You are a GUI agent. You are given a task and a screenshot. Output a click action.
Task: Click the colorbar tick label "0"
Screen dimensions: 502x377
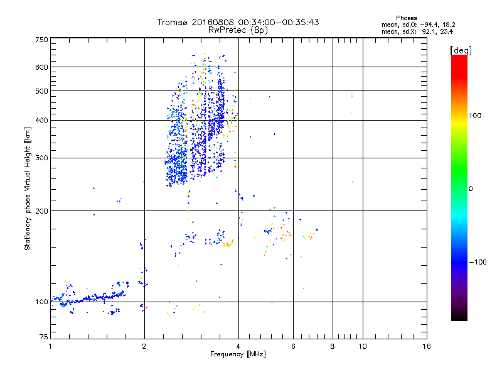tap(471, 189)
